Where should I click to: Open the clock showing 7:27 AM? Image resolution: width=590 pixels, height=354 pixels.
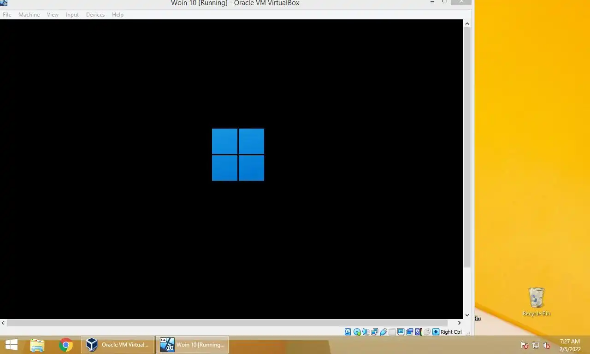(x=570, y=345)
